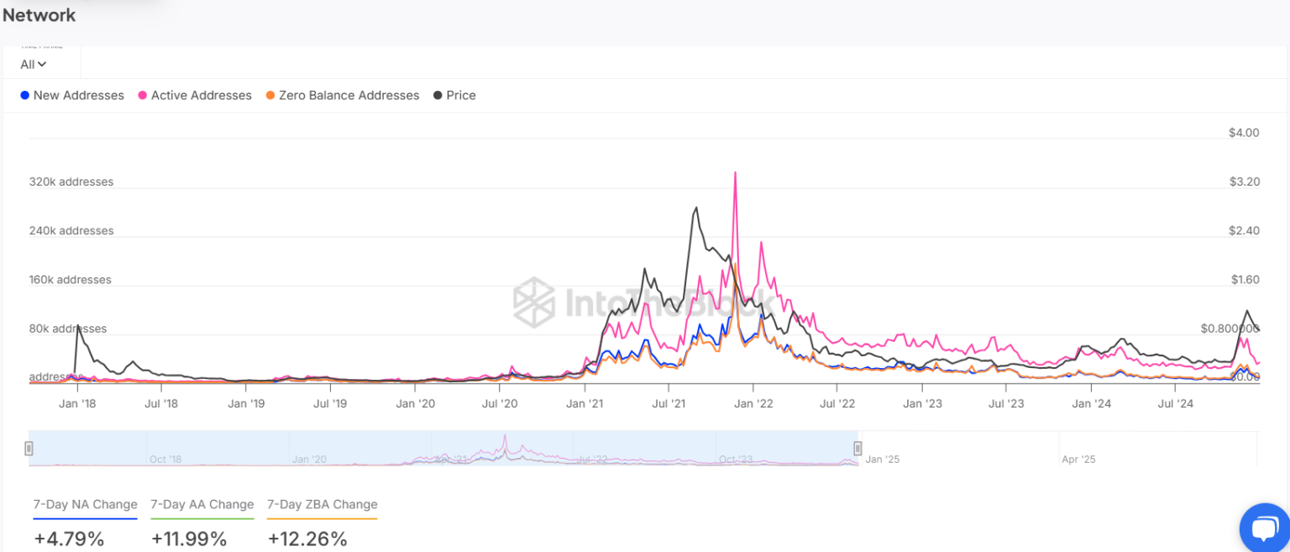Open the chat support bubble icon
Image resolution: width=1290 pixels, height=552 pixels.
coord(1263,528)
